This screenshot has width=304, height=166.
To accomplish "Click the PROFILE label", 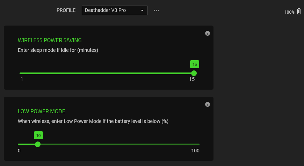I will pos(66,11).
